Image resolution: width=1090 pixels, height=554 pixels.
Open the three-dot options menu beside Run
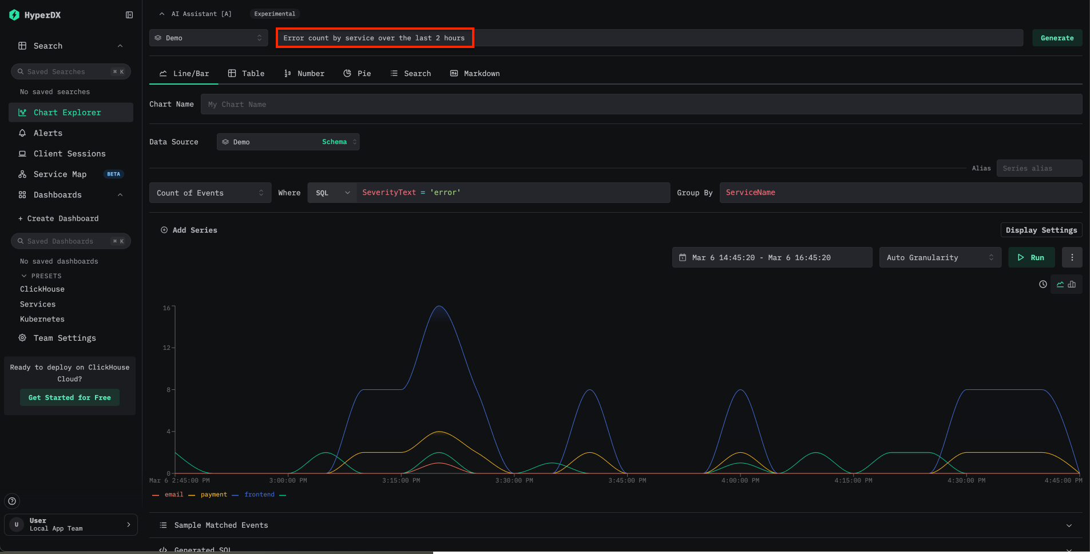1072,257
